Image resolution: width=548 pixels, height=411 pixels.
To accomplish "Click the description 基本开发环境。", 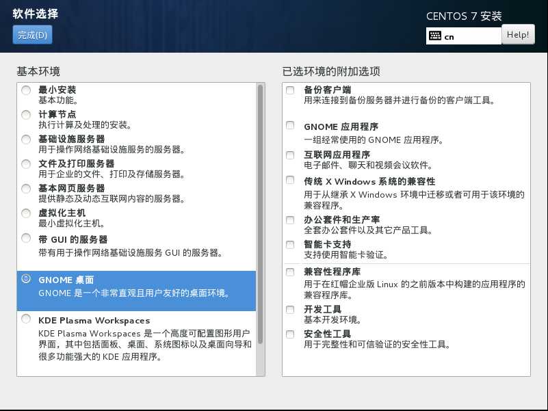I will (x=332, y=319).
